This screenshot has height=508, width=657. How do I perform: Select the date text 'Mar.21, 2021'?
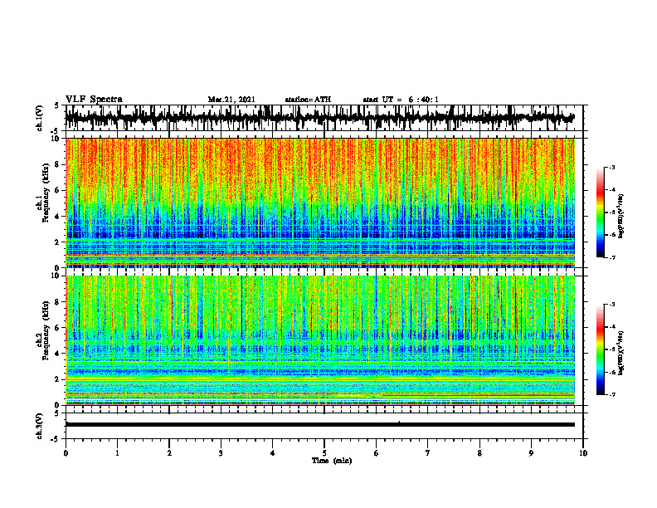[x=231, y=100]
